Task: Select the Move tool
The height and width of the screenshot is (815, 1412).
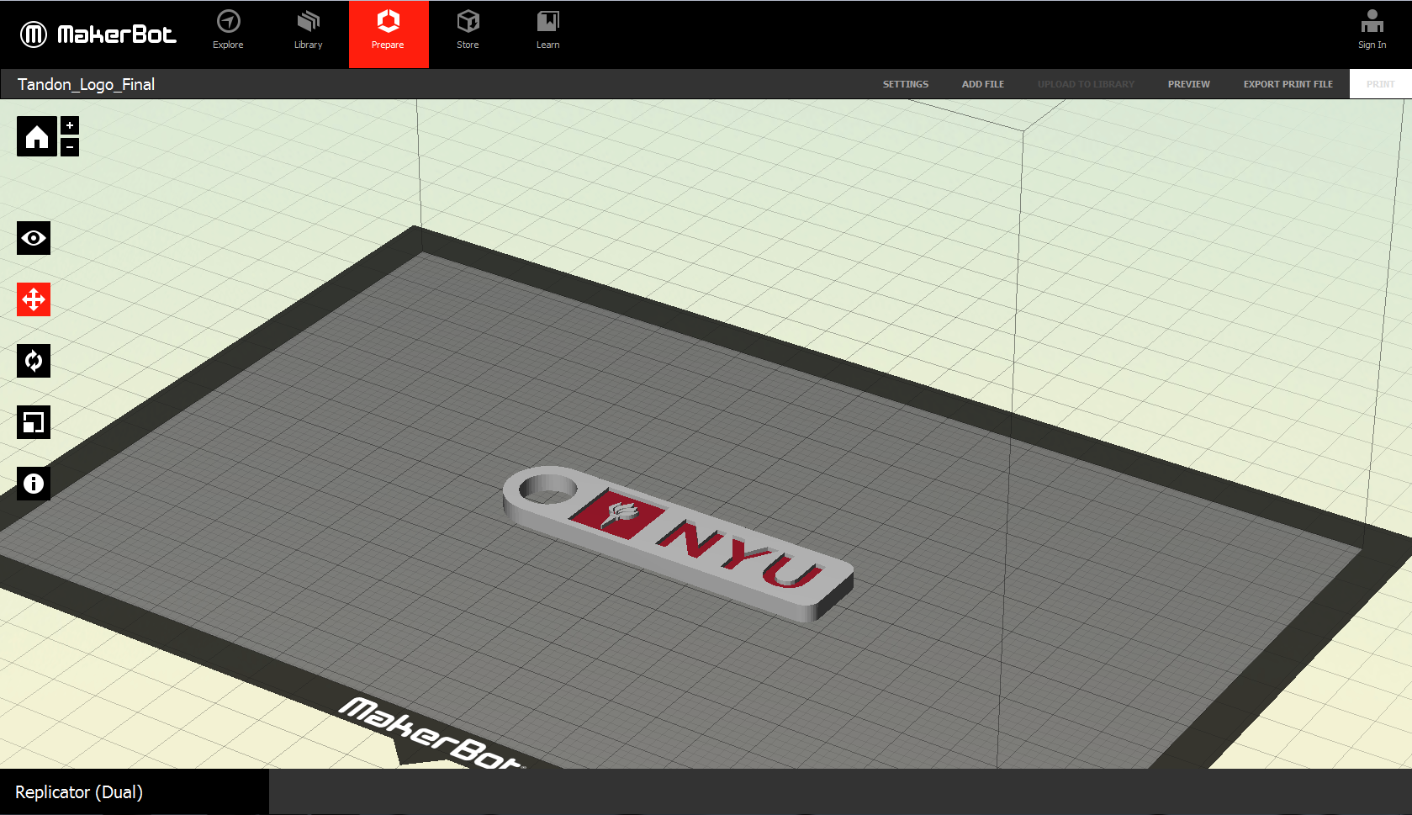Action: click(34, 299)
